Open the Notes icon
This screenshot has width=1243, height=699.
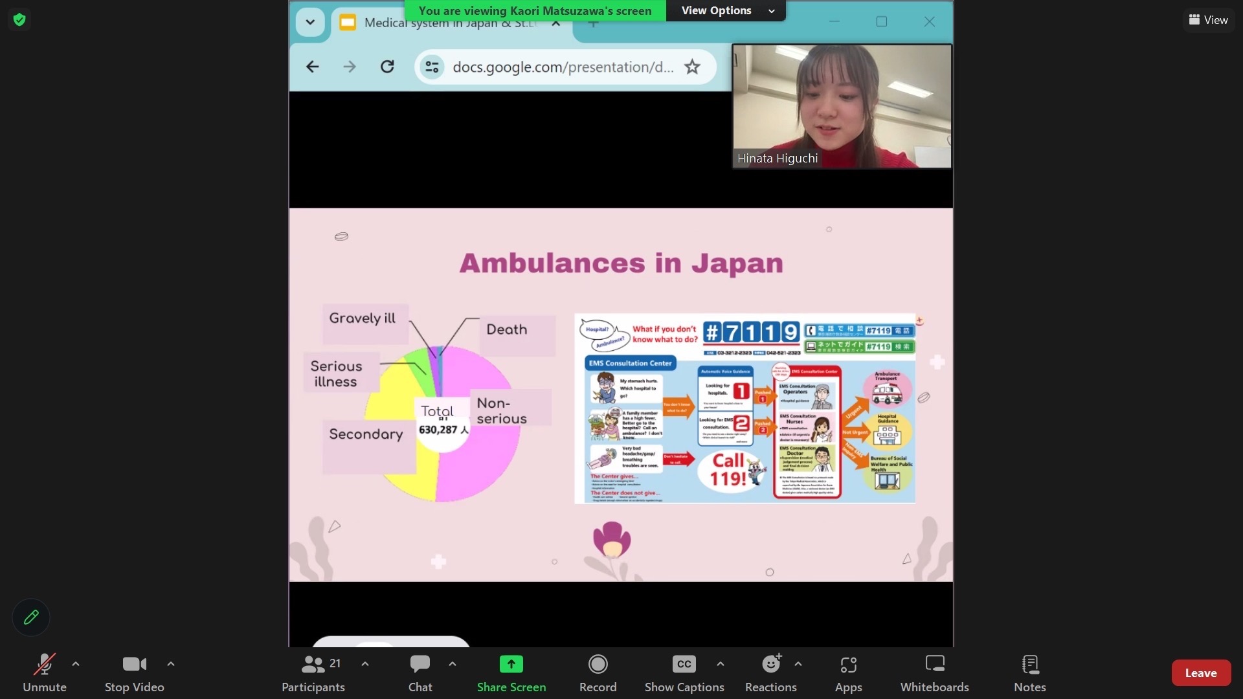point(1029,665)
